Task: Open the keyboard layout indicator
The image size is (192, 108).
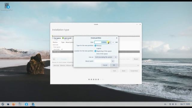Action: [x=165, y=104]
